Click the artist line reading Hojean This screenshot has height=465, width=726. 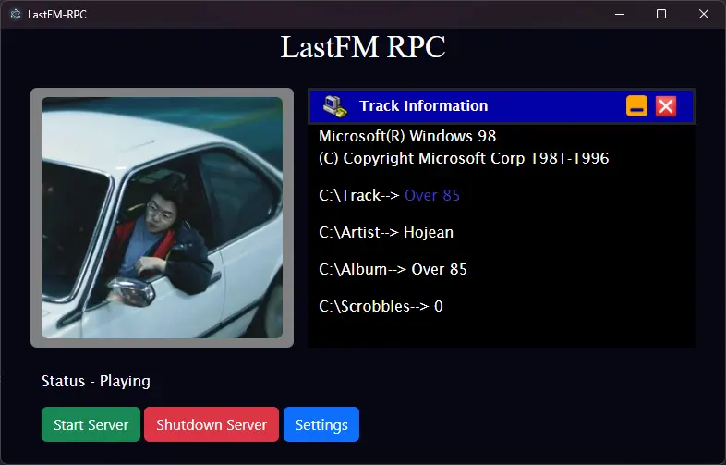386,232
